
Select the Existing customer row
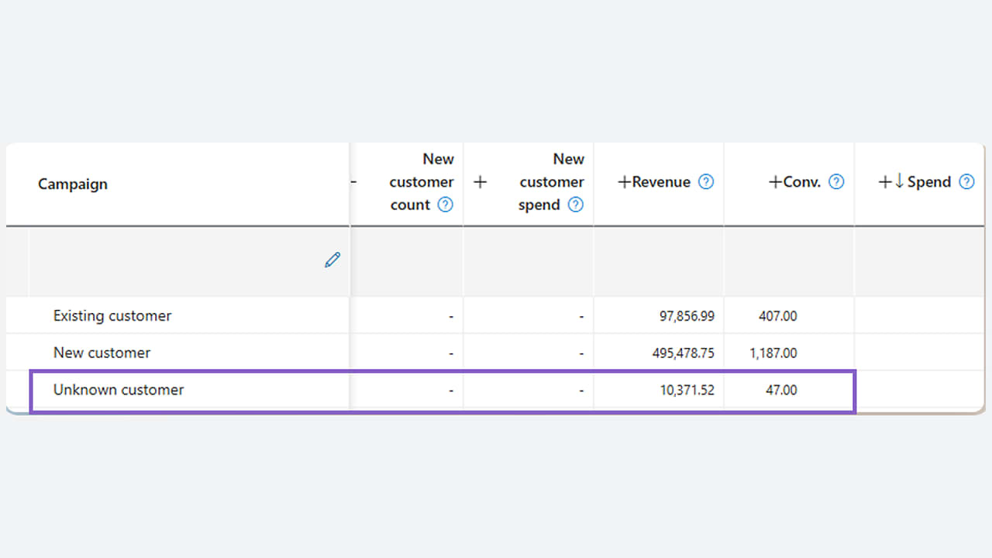[112, 315]
